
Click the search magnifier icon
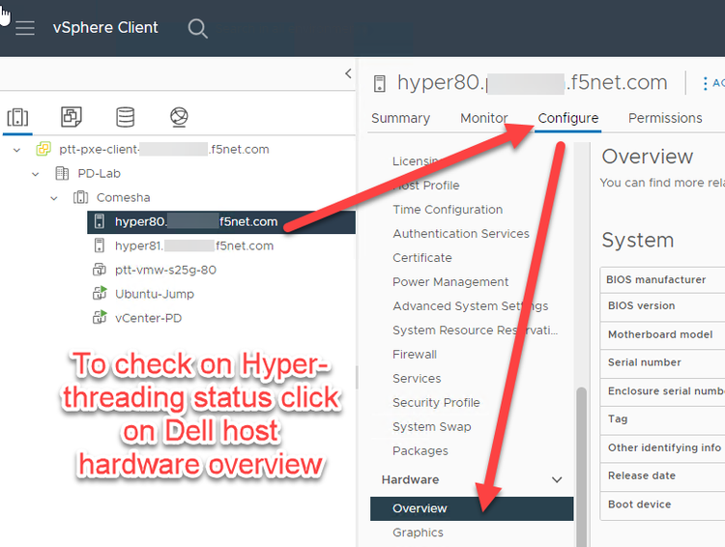click(197, 28)
